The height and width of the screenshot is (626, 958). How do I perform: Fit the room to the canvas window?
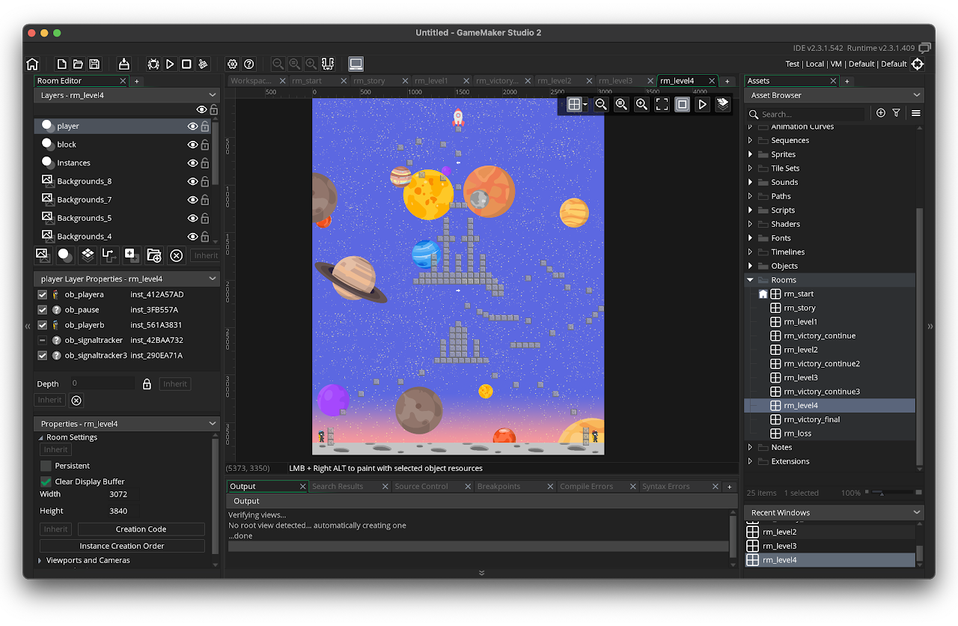click(x=662, y=105)
